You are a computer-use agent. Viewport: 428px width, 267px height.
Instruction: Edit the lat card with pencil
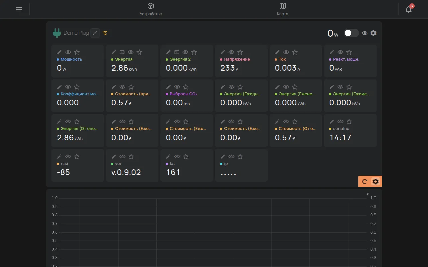pos(168,156)
